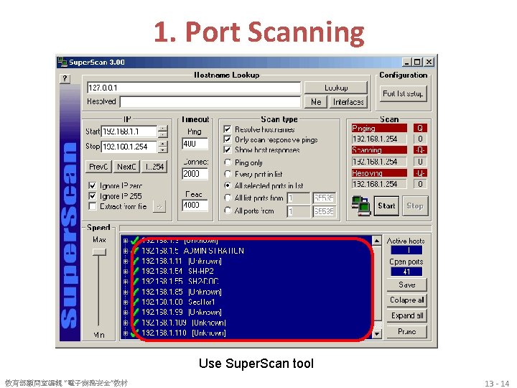Expand the 192.168.1.109 Unknown host entry
The width and height of the screenshot is (517, 388).
[x=126, y=323]
